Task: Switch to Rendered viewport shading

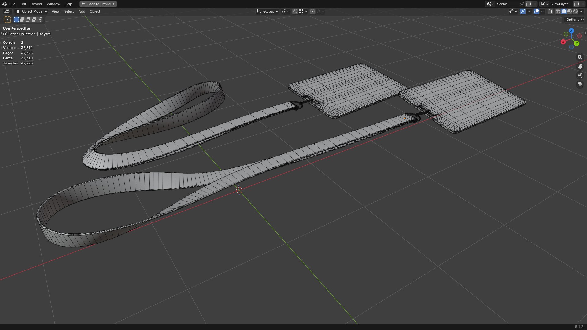Action: (575, 11)
